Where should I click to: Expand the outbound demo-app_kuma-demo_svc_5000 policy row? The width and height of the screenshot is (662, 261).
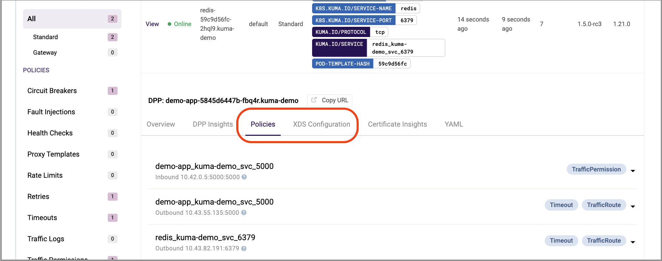click(633, 206)
